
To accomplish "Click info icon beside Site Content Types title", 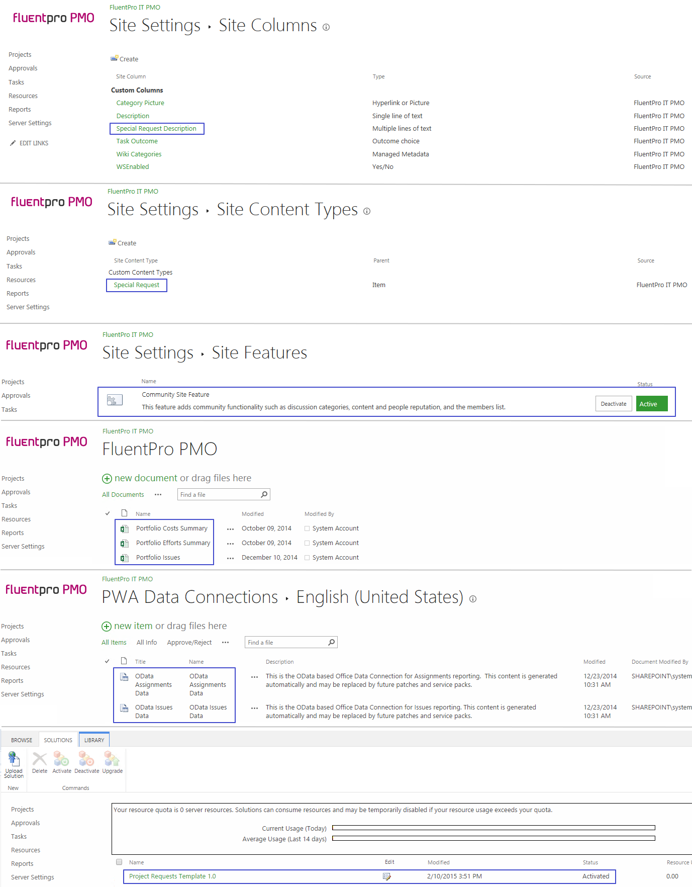I will (x=367, y=211).
